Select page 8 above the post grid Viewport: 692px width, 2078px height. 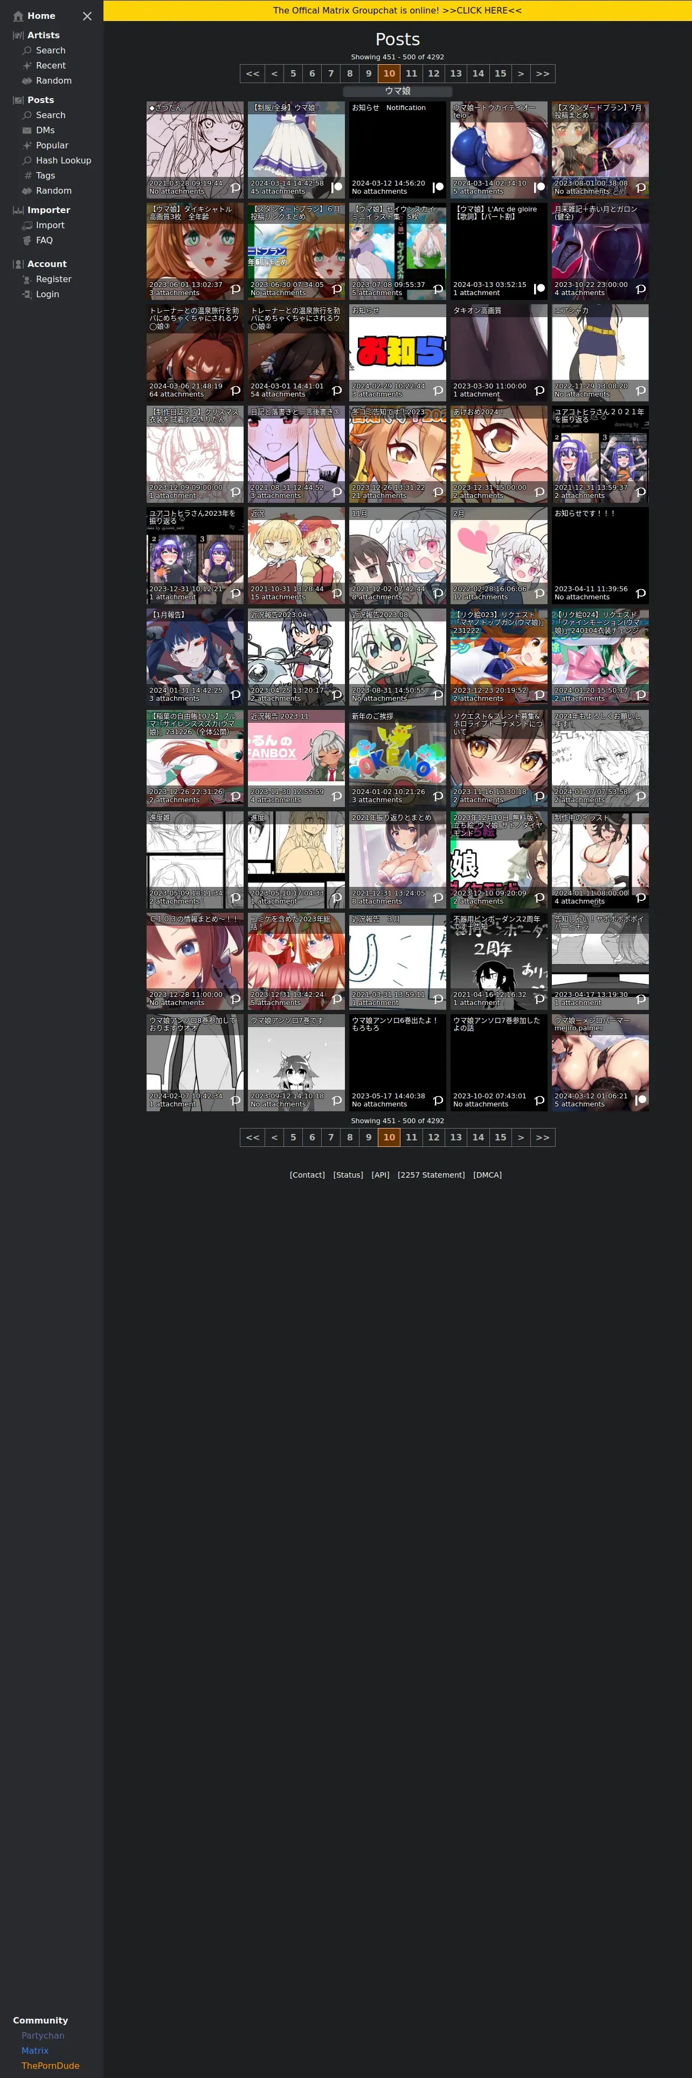(x=350, y=73)
